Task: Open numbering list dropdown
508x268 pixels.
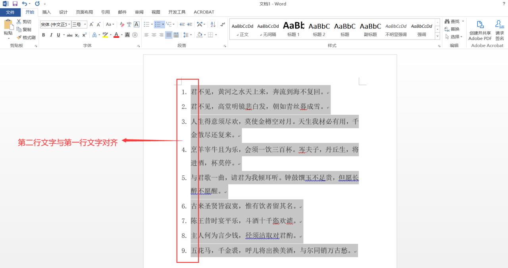Action: (x=163, y=25)
